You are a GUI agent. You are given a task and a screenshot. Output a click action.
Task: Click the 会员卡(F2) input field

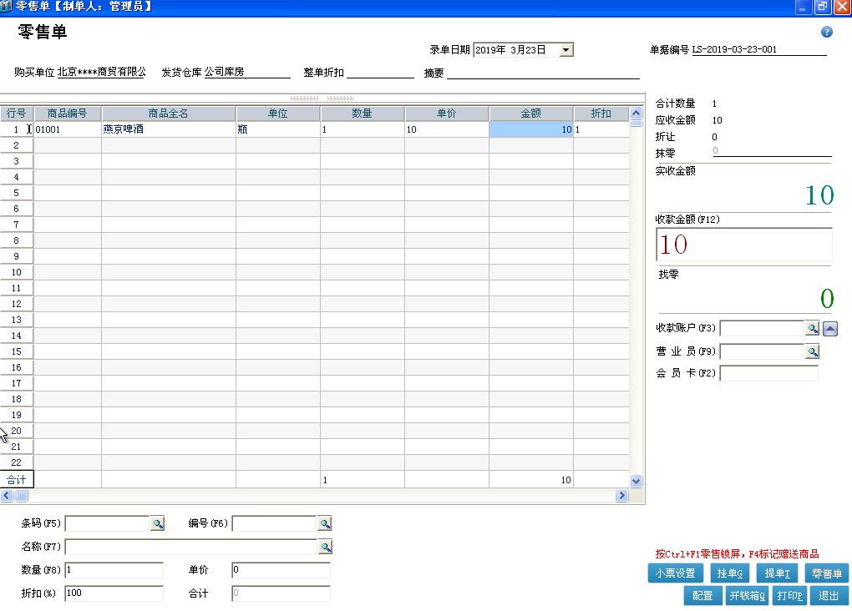tap(768, 373)
